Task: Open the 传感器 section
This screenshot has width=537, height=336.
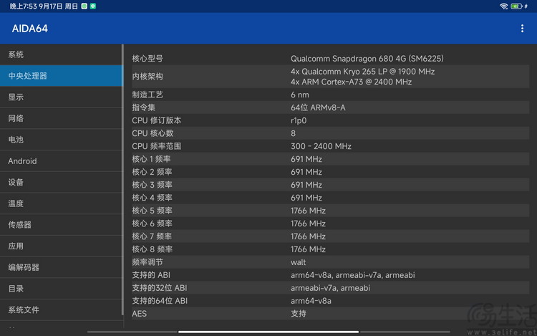Action: pyautogui.click(x=62, y=225)
